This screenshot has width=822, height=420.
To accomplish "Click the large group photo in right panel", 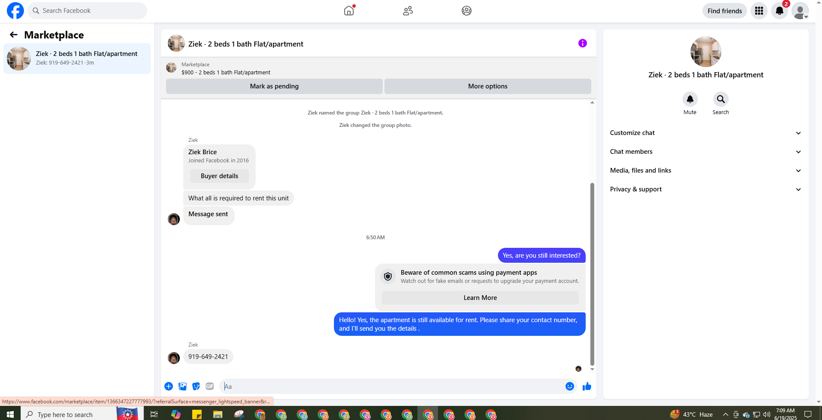I will [706, 52].
